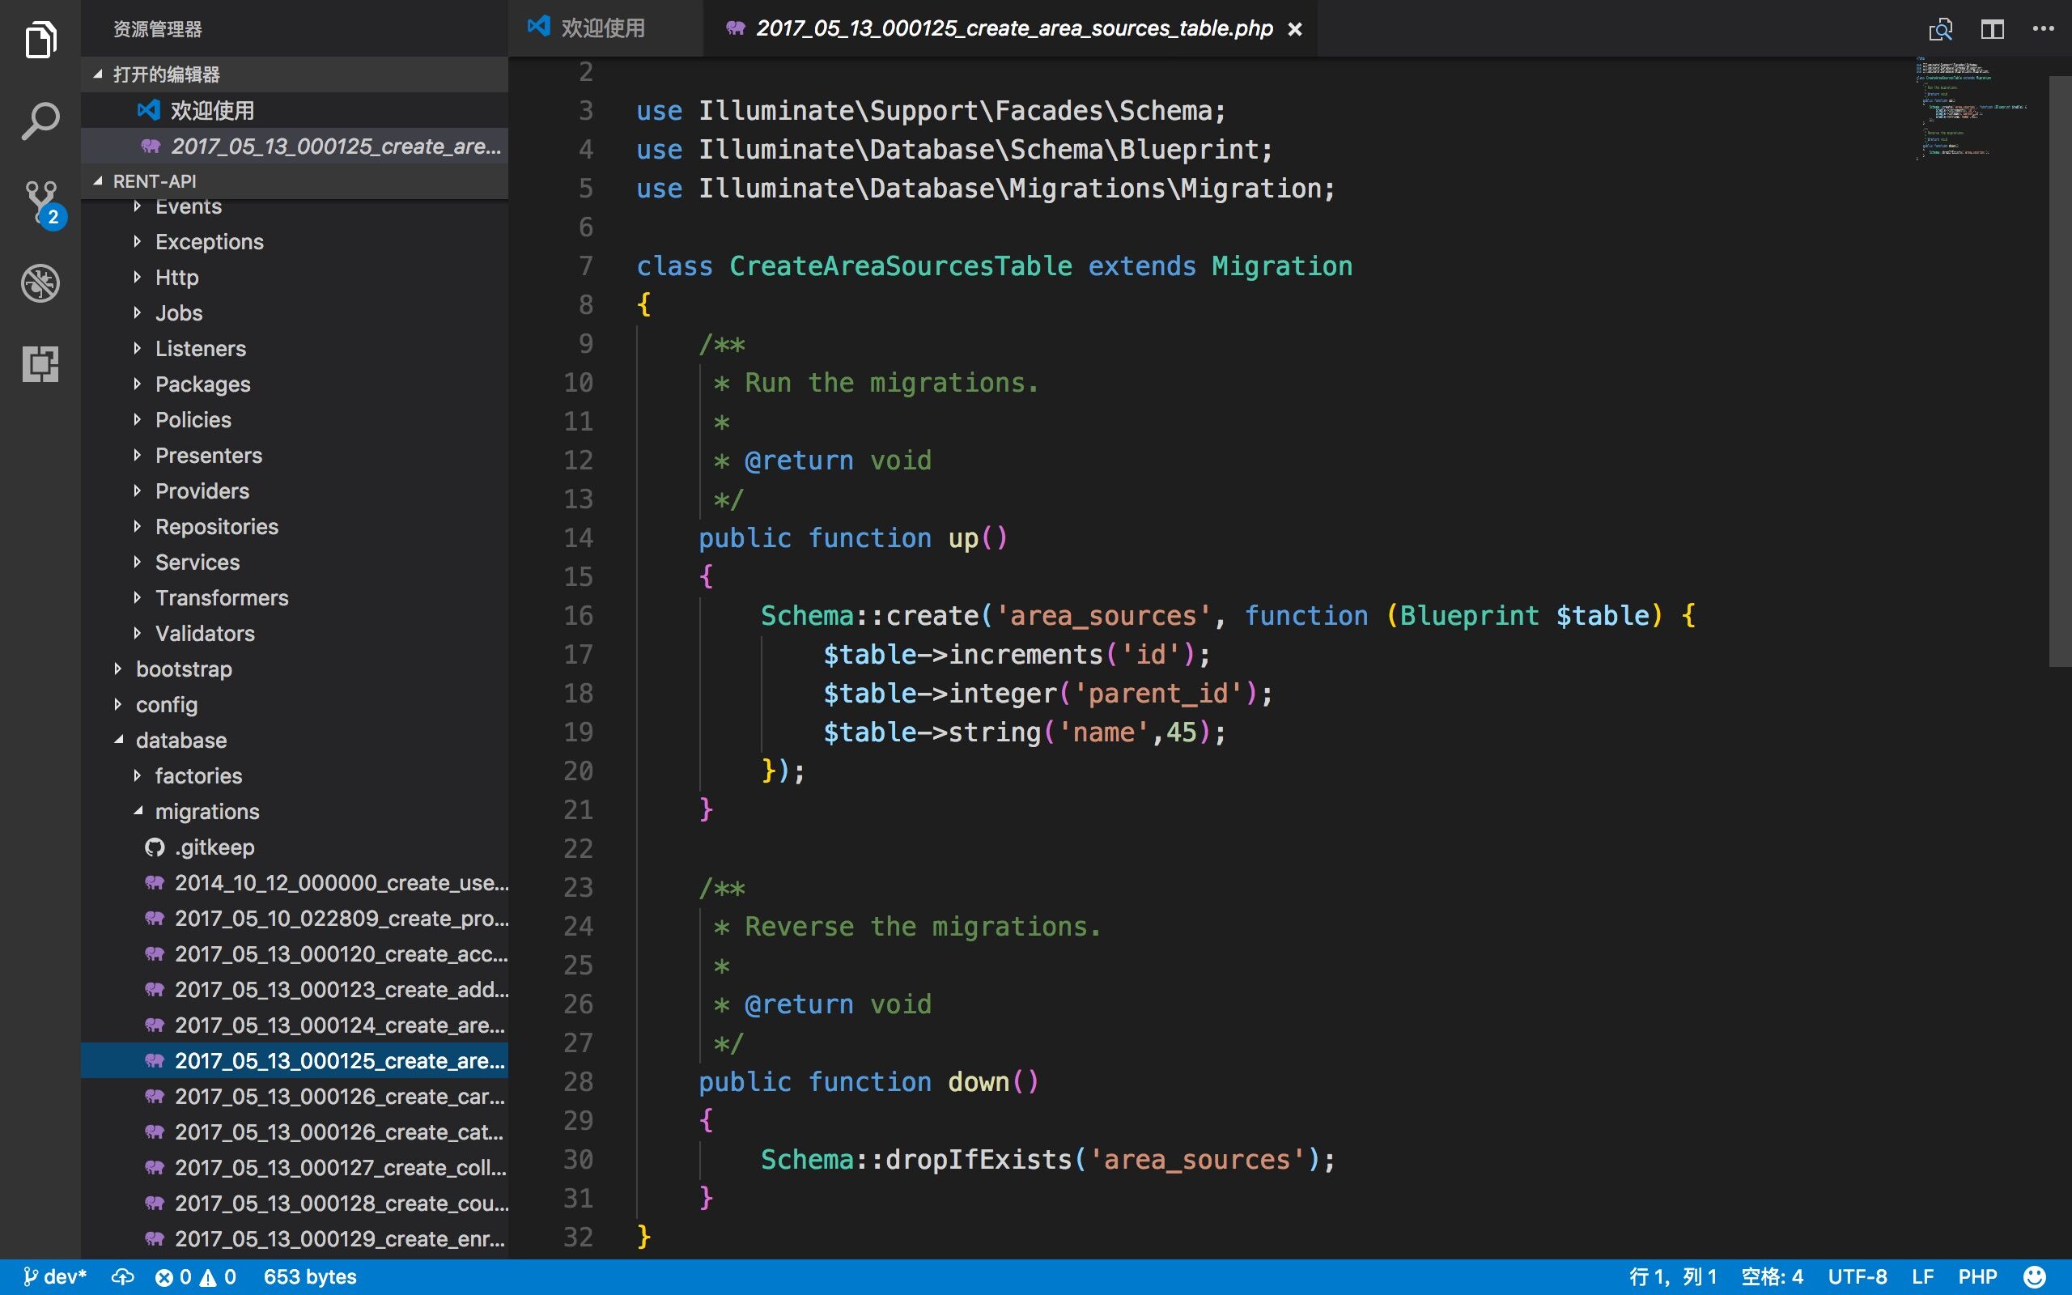Click the cloud sync status icon
The width and height of the screenshot is (2072, 1295).
tap(122, 1277)
